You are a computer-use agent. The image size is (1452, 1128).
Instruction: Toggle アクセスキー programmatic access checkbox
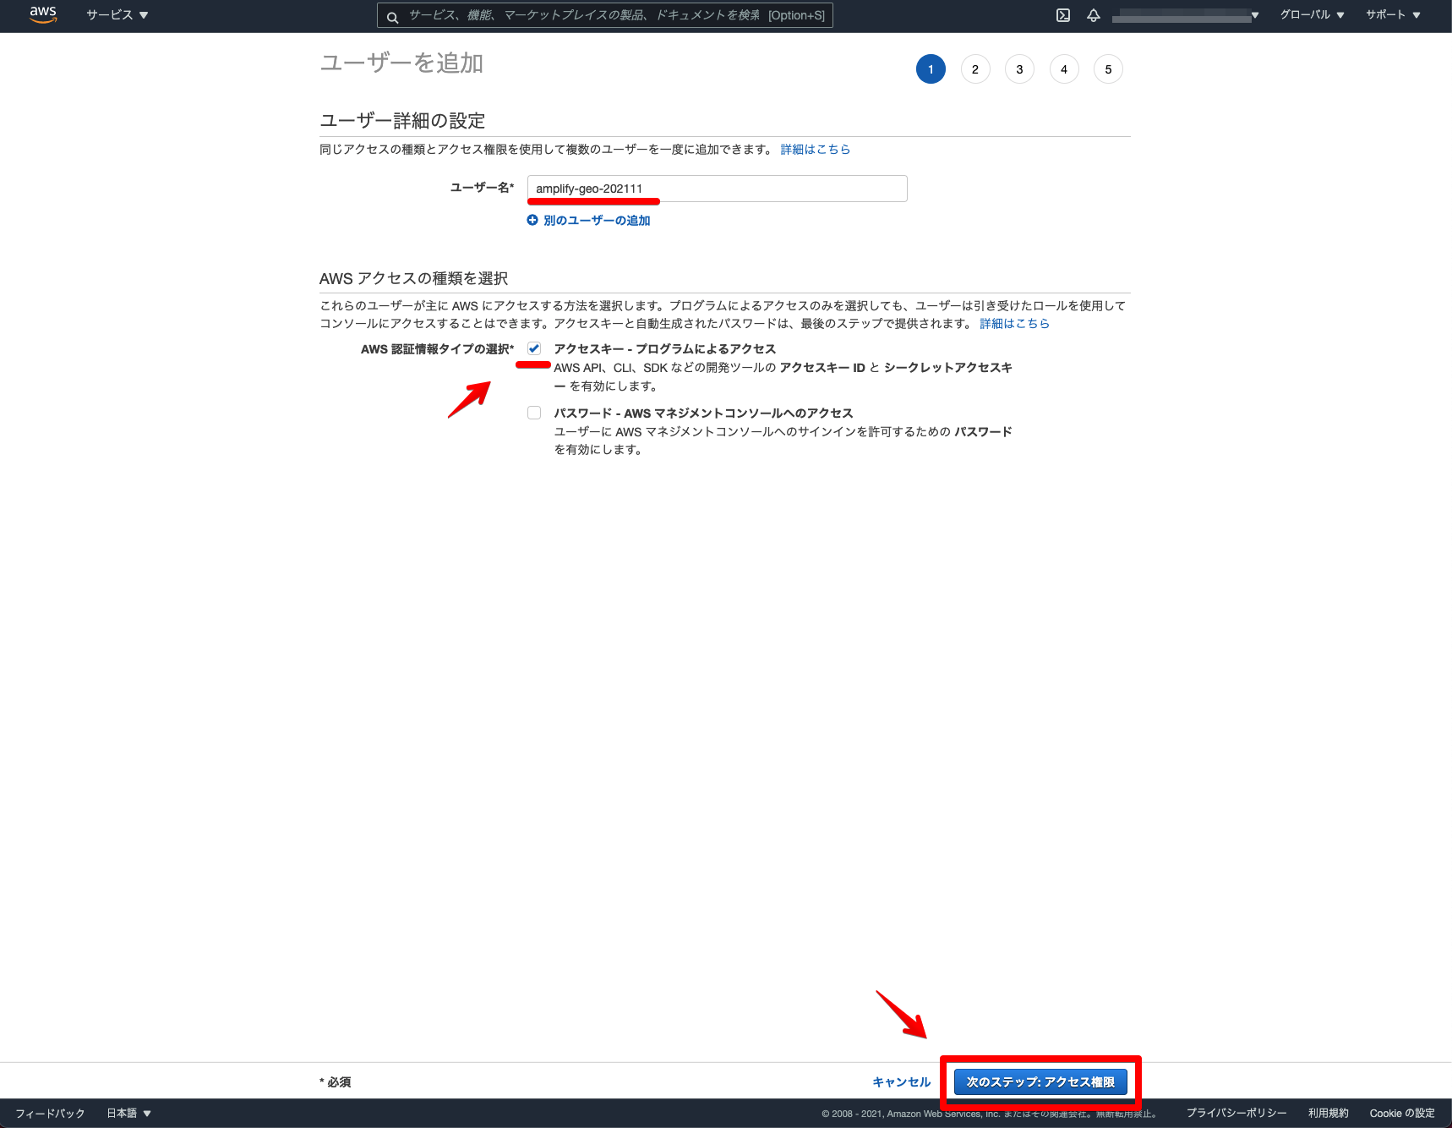534,348
